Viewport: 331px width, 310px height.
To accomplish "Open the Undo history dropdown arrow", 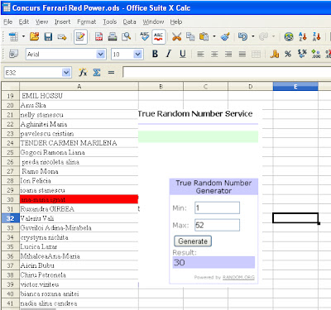I will pos(253,36).
